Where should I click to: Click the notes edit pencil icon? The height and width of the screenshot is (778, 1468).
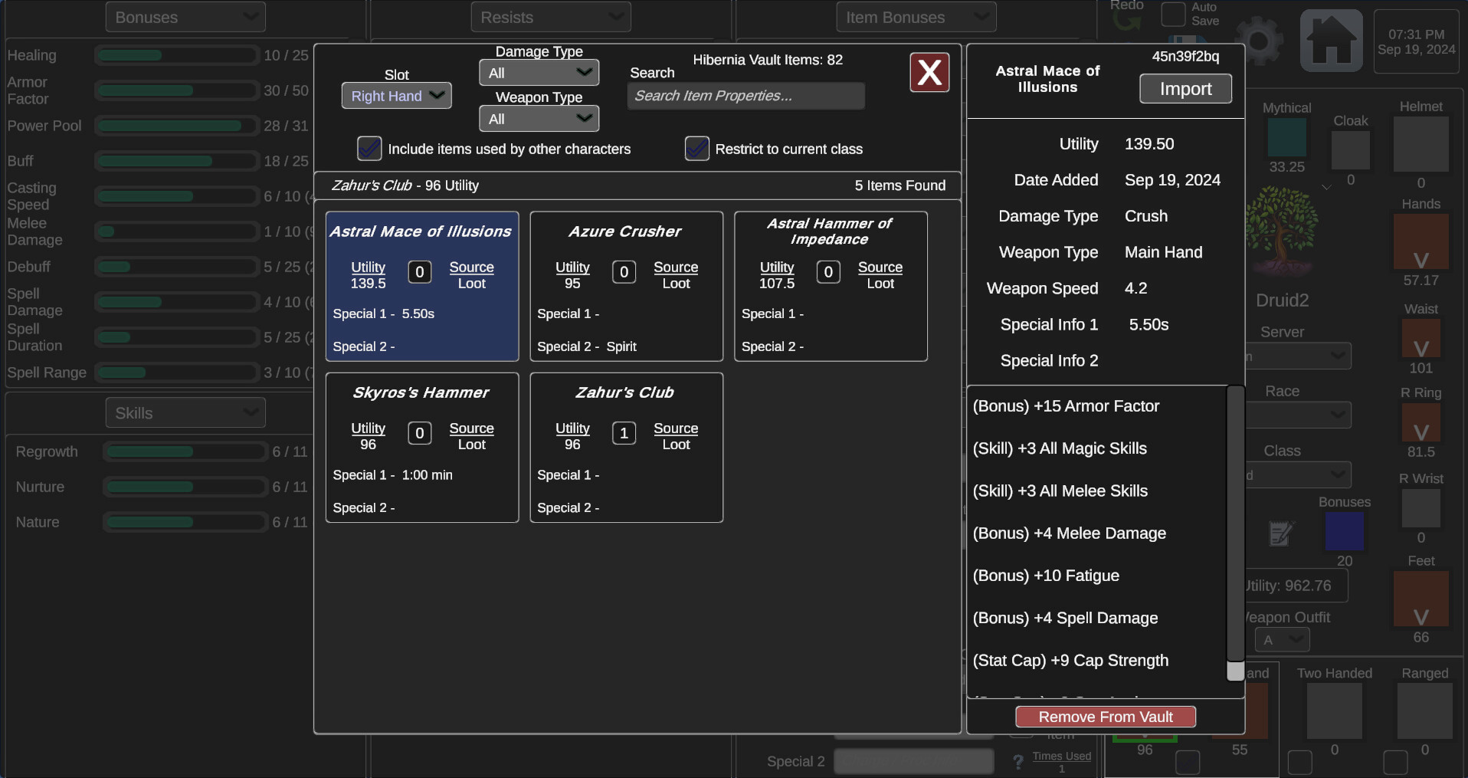click(1280, 533)
